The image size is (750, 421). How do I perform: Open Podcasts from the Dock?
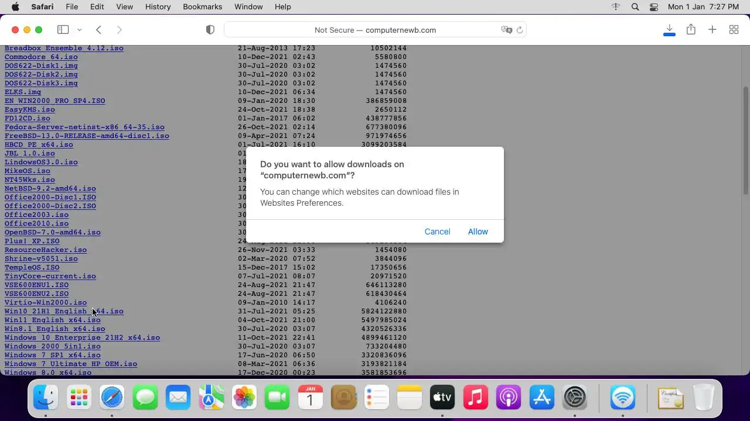click(509, 398)
